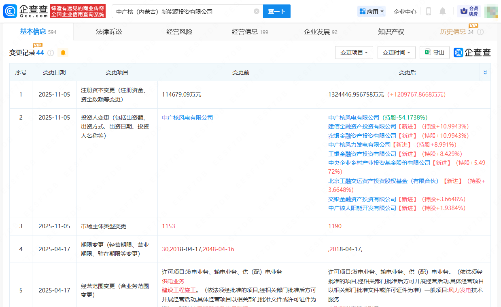Switch to the 经营风险 tab
501x307 pixels.
tap(179, 32)
